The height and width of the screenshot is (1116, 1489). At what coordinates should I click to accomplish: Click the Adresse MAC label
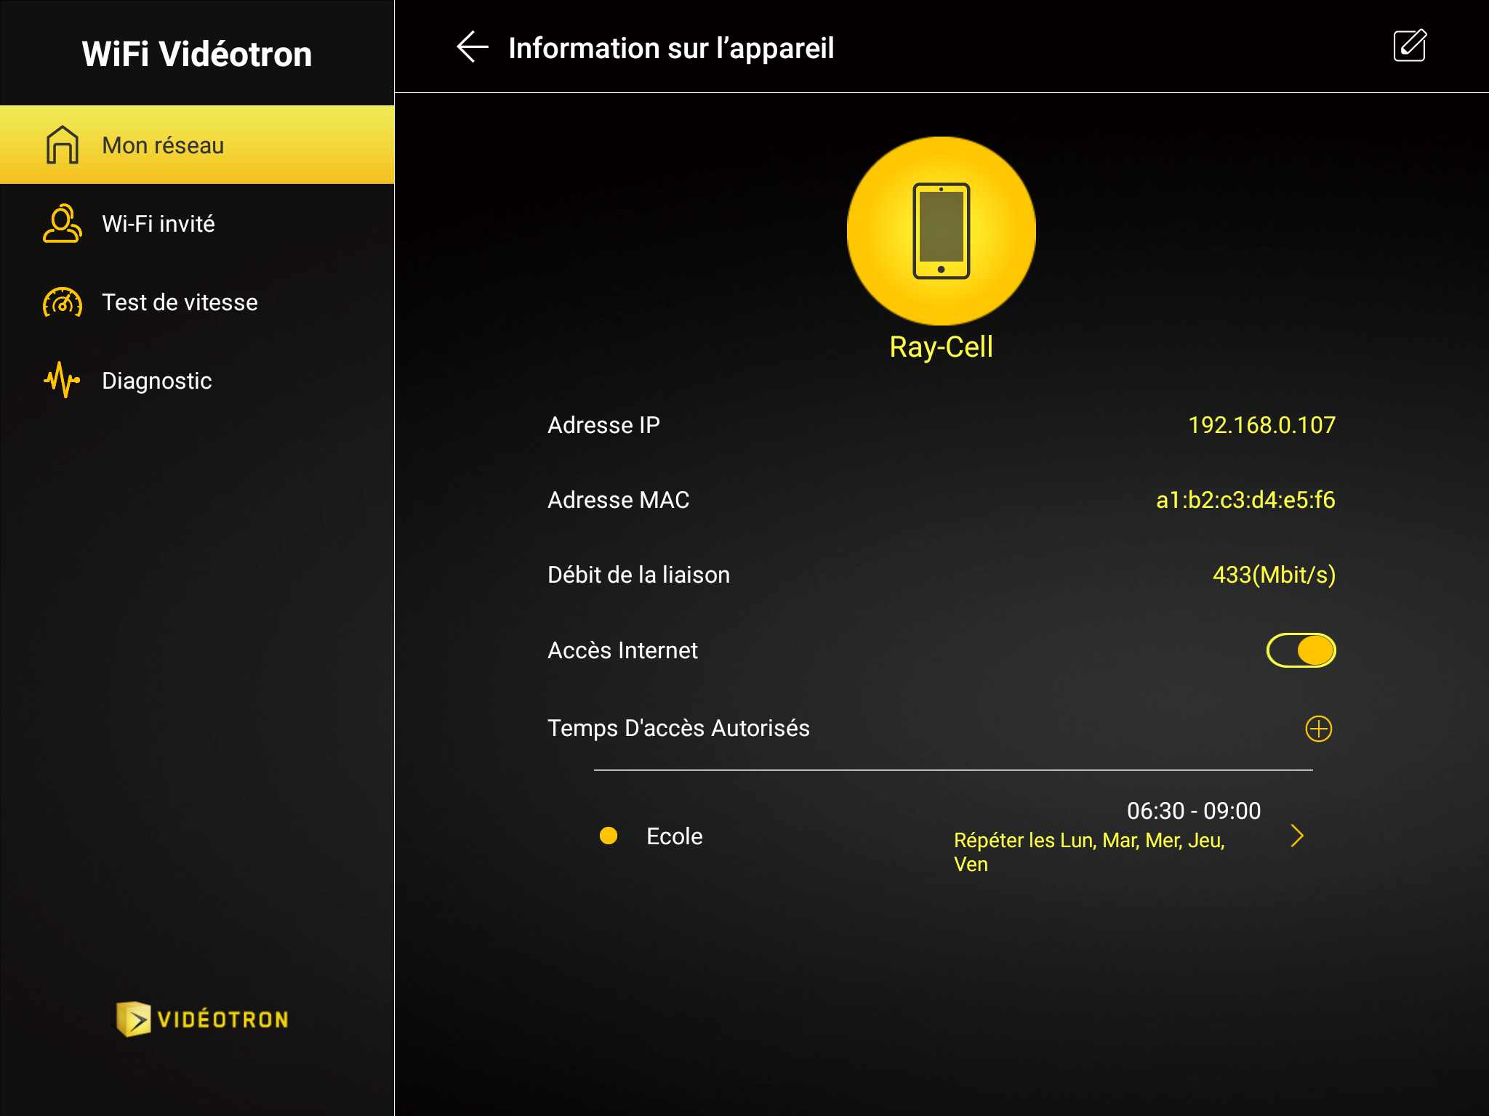click(618, 500)
